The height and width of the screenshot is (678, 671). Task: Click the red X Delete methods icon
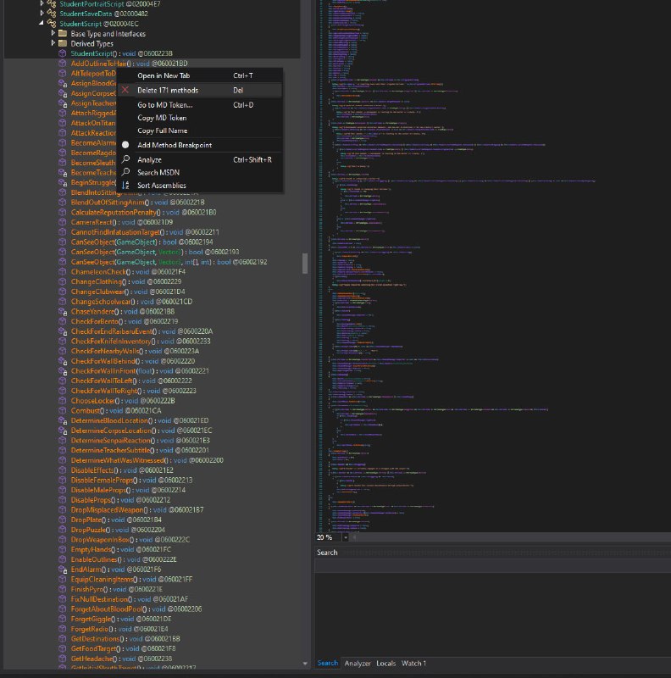tap(125, 90)
